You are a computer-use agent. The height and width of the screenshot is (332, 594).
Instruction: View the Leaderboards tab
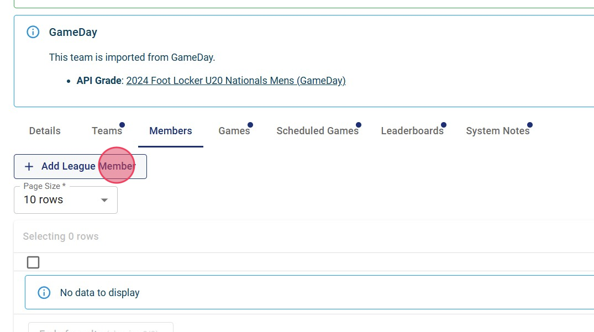tap(412, 131)
